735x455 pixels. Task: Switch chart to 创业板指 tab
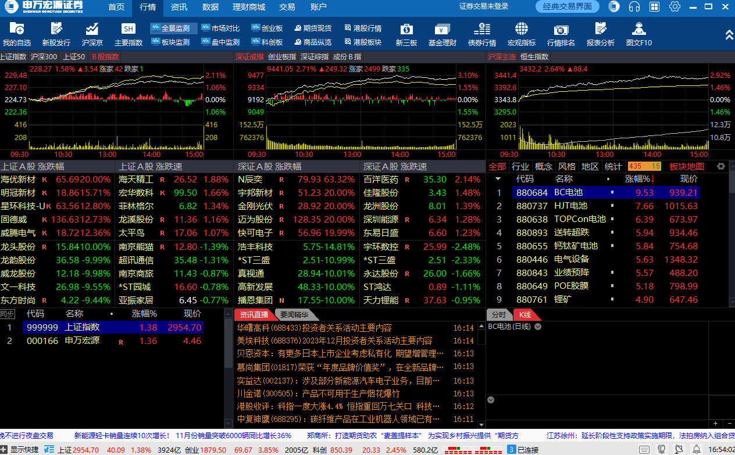coord(282,56)
